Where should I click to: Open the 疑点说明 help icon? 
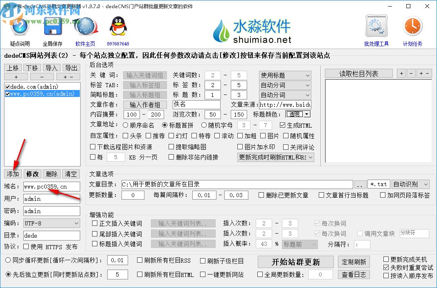(x=19, y=25)
